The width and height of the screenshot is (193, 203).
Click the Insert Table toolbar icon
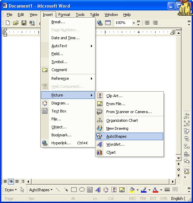[108, 23]
